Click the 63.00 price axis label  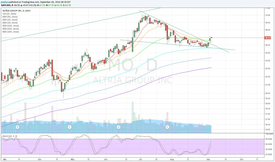click(x=268, y=68)
